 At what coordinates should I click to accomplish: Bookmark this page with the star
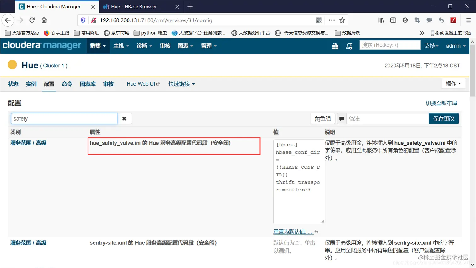(x=342, y=20)
